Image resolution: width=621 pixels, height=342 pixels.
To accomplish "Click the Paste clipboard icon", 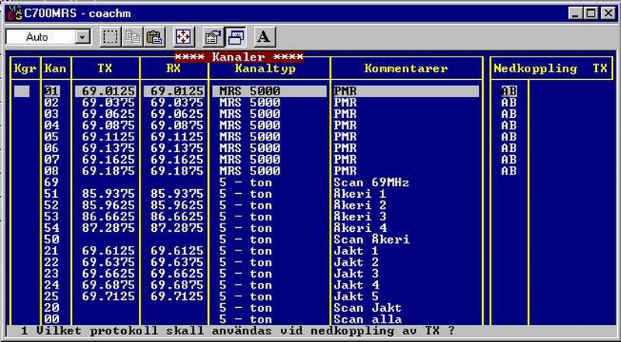I will click(x=154, y=36).
